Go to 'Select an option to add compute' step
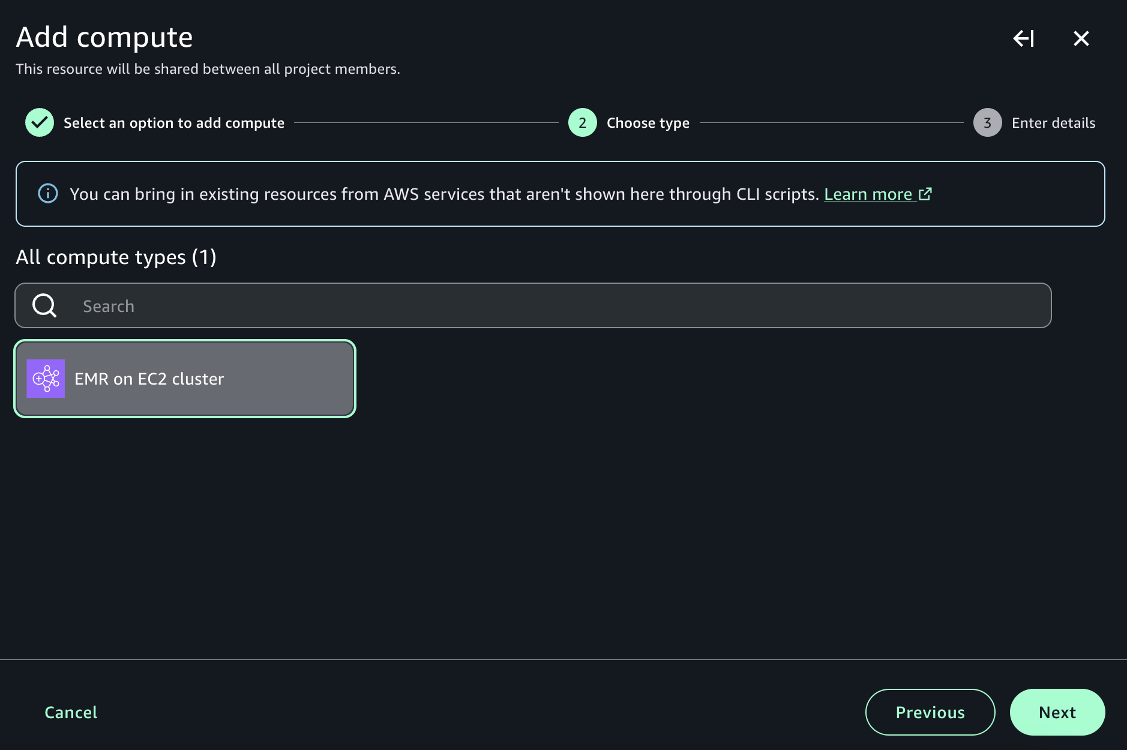The width and height of the screenshot is (1127, 750). click(174, 123)
